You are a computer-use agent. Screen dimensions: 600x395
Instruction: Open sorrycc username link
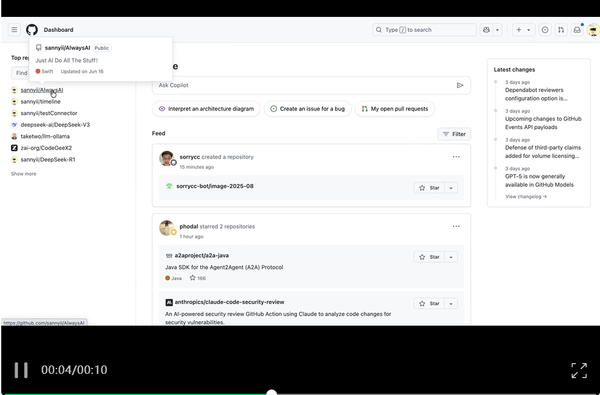tap(190, 157)
